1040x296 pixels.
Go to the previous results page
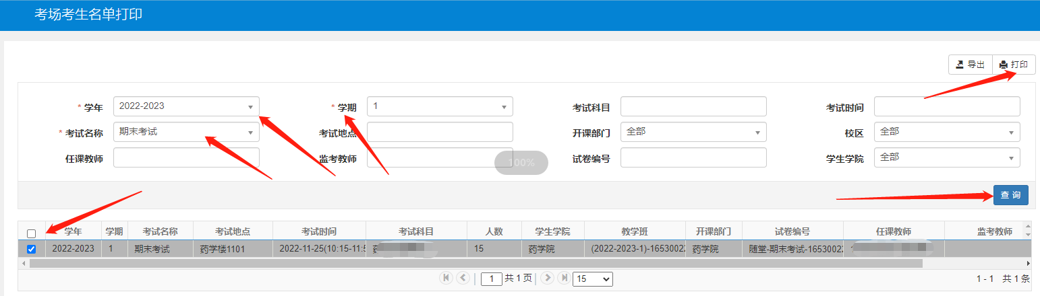[x=463, y=278]
